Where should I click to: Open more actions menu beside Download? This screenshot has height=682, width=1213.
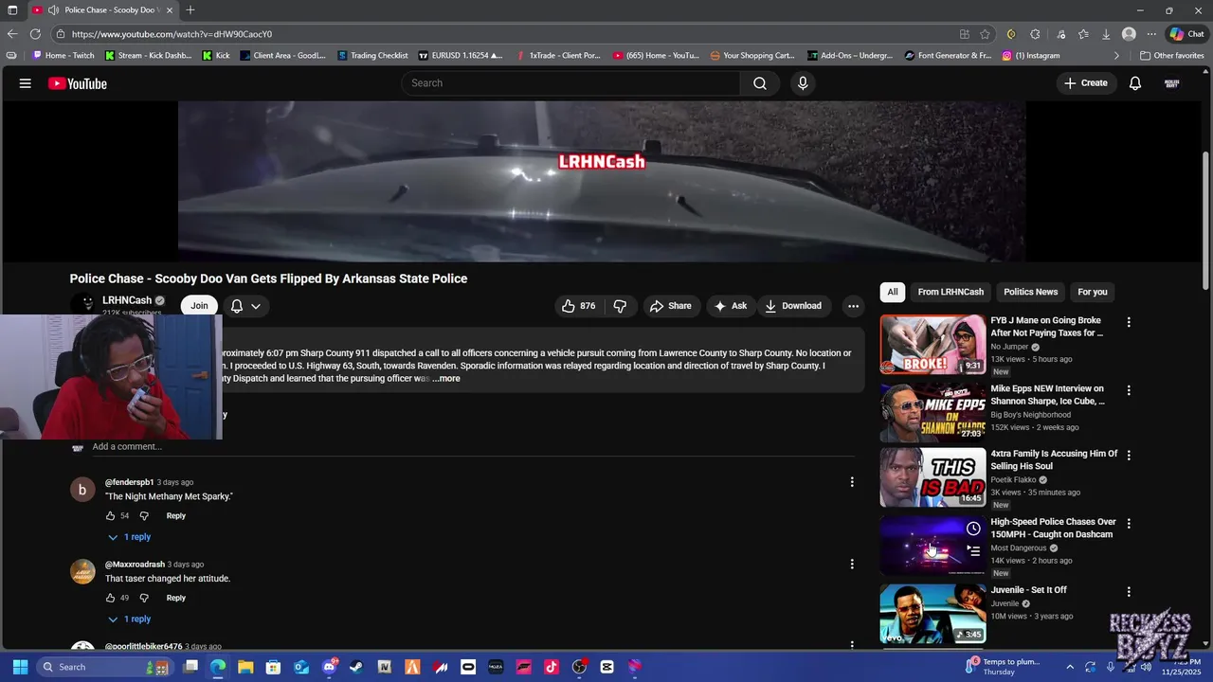[x=853, y=306]
